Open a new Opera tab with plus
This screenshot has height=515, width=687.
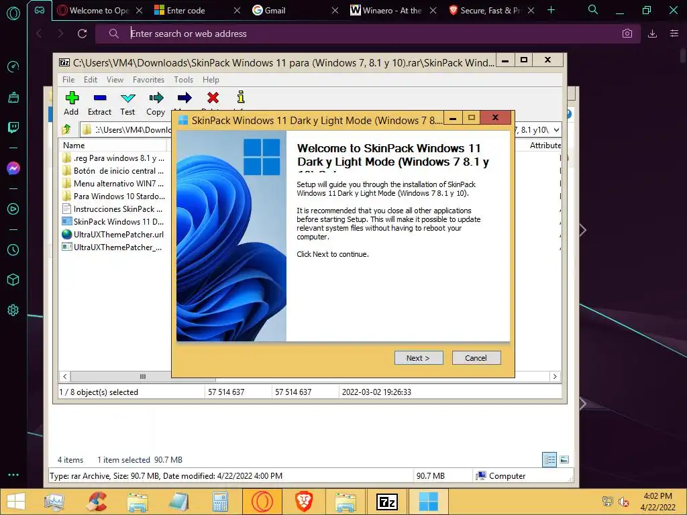[551, 10]
